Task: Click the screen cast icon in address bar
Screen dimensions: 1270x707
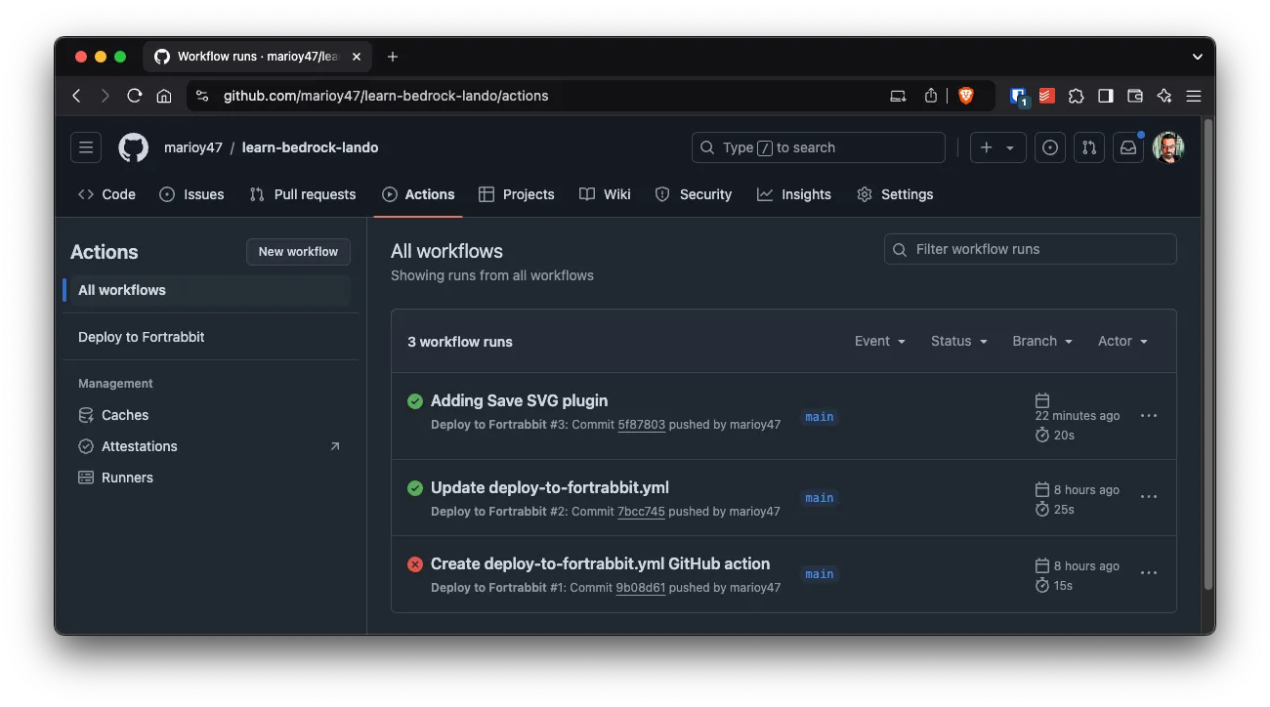Action: coord(898,96)
